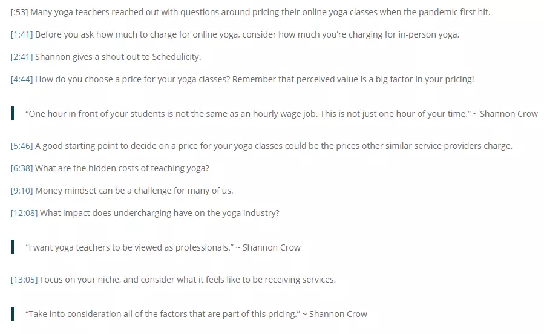This screenshot has height=334, width=544.
Task: Click the [2:41] Schedulicity timestamp
Action: tap(22, 57)
